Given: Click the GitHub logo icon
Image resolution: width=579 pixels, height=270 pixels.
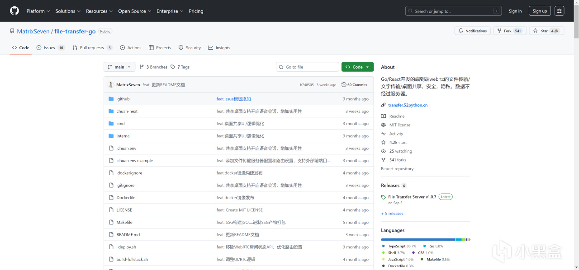Looking at the screenshot, I should [14, 11].
